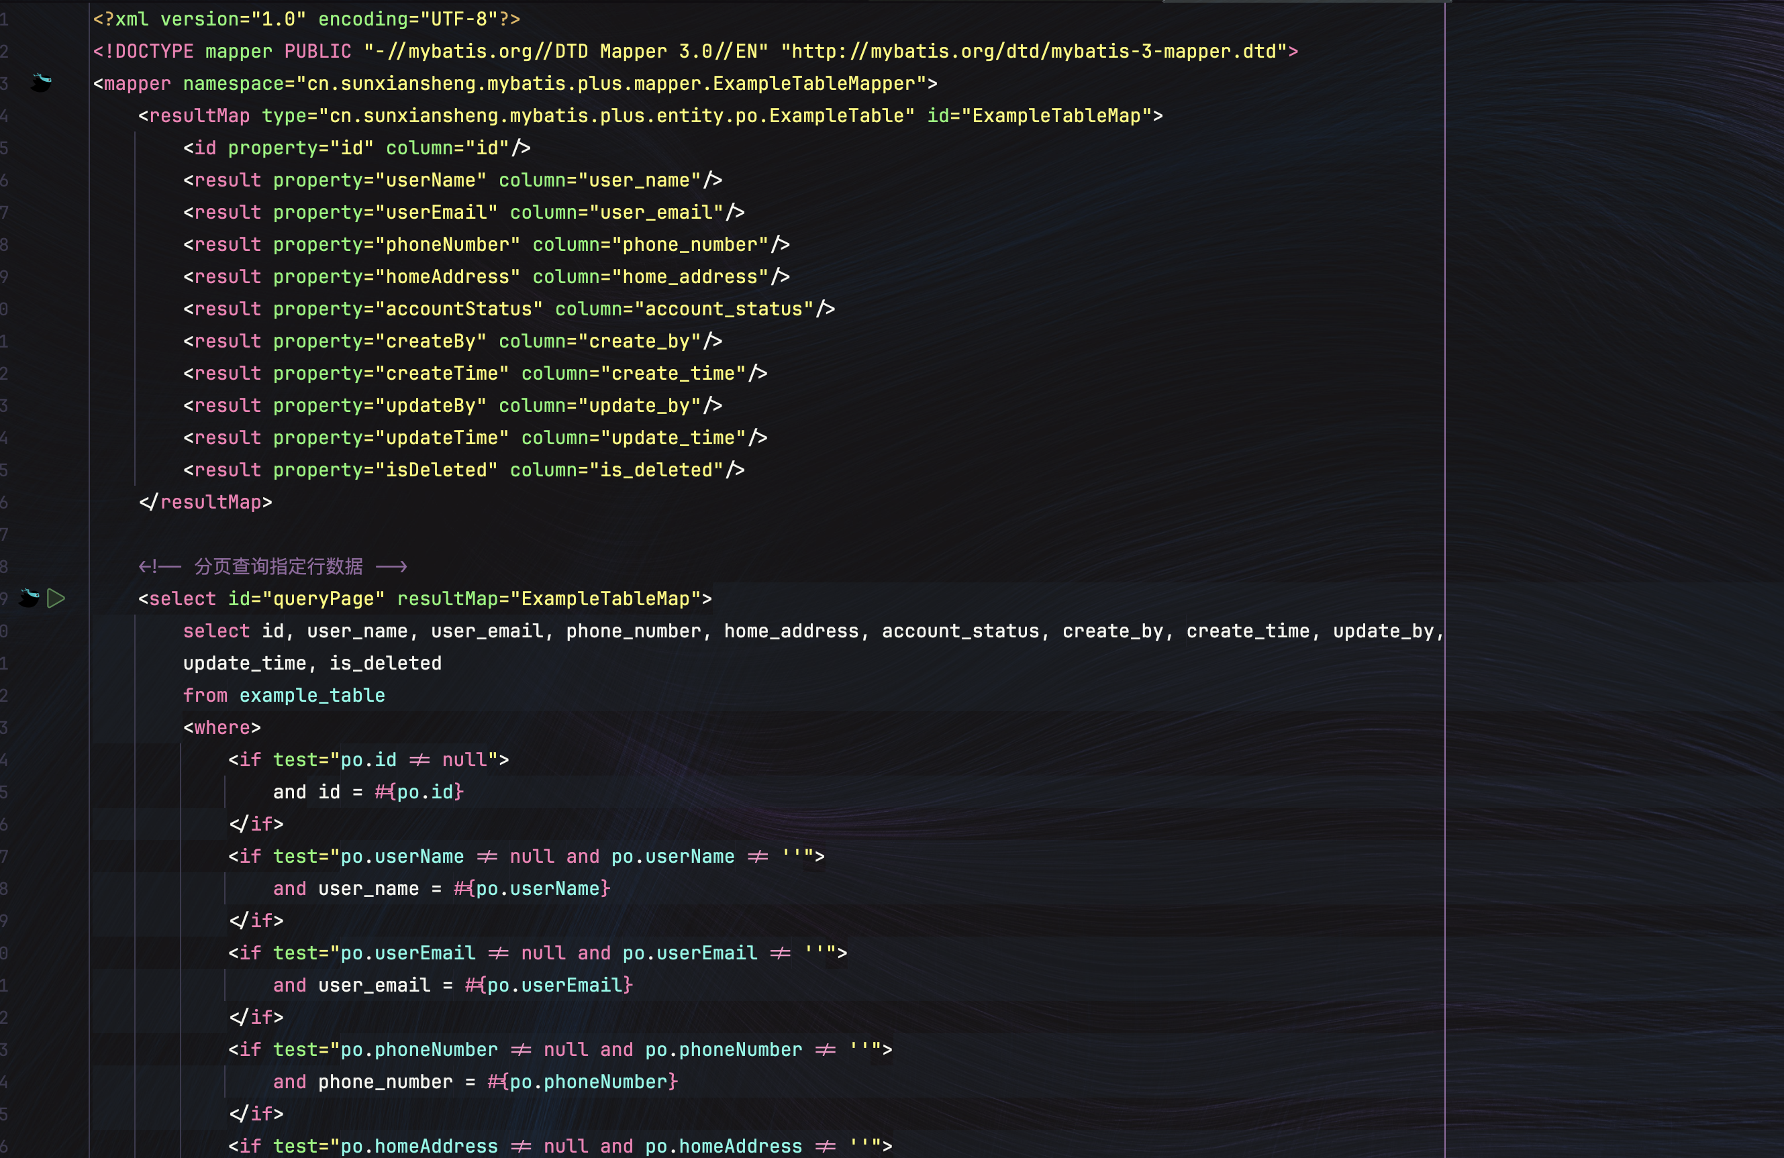The width and height of the screenshot is (1784, 1158).
Task: Click the result property="createBy" line
Action: 453,341
